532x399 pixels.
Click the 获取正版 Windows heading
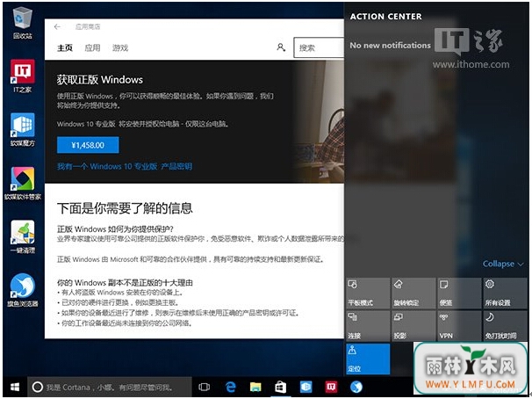[100, 79]
